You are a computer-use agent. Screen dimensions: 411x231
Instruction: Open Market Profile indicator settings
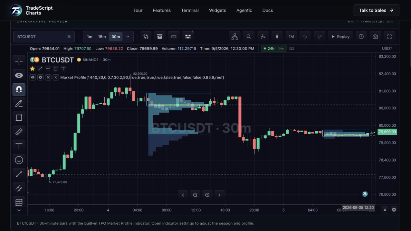pyautogui.click(x=40, y=78)
